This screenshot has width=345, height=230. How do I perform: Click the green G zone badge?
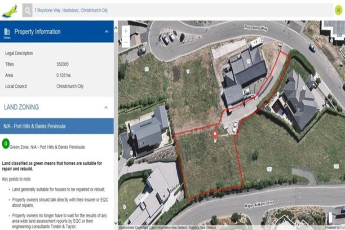click(6, 144)
